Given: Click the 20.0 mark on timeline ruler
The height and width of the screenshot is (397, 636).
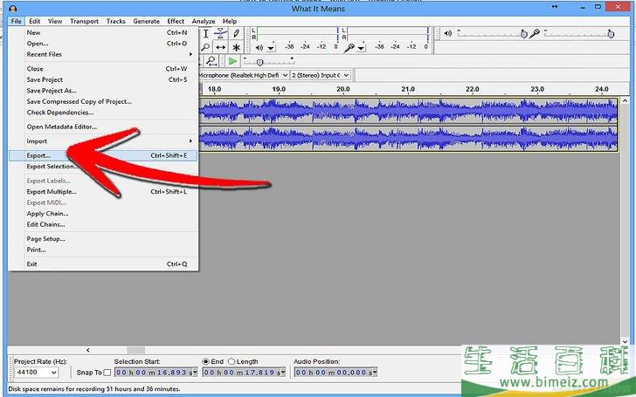Looking at the screenshot, I should click(343, 89).
